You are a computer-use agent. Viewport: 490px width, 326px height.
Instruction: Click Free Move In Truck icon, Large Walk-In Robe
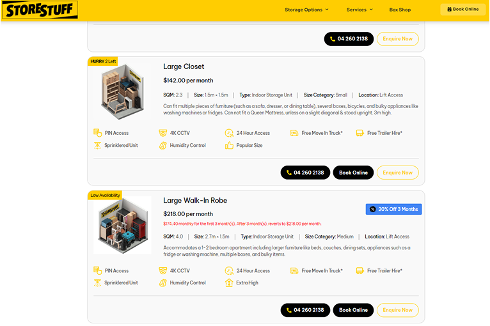tap(294, 270)
